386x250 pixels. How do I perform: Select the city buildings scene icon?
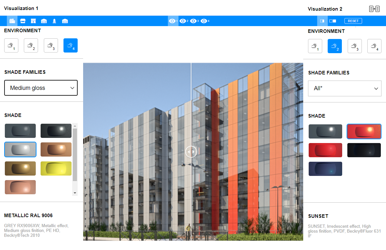coord(12,21)
